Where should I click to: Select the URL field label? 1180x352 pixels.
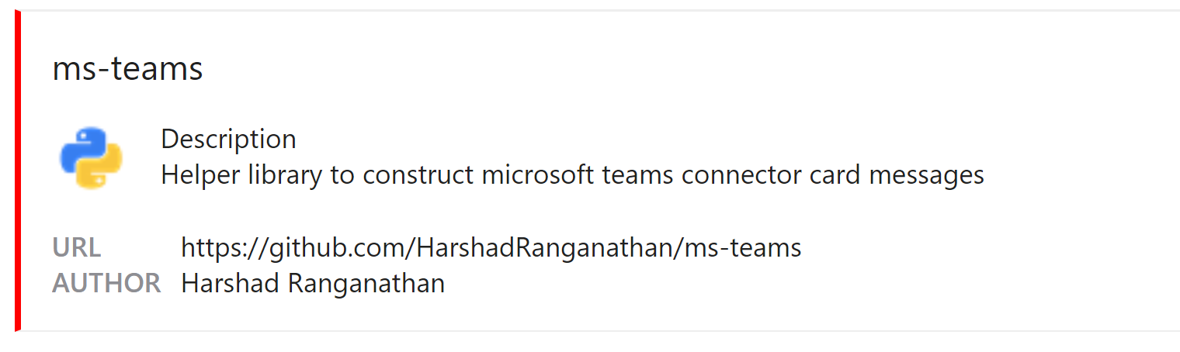pos(76,248)
